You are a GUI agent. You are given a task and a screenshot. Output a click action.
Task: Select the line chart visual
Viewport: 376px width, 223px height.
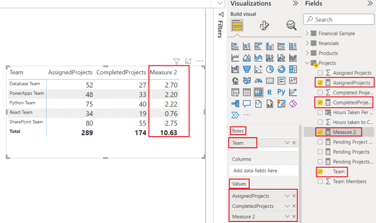(235, 58)
